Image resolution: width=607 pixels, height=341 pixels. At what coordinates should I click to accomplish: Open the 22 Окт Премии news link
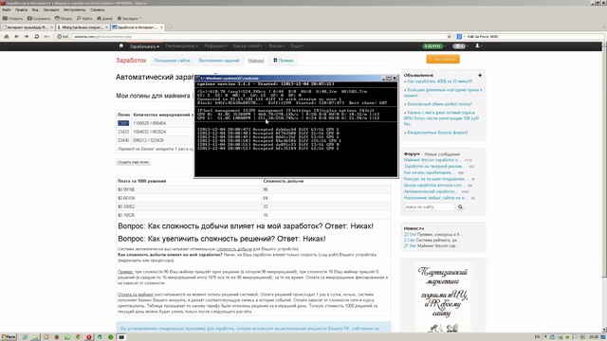point(432,235)
